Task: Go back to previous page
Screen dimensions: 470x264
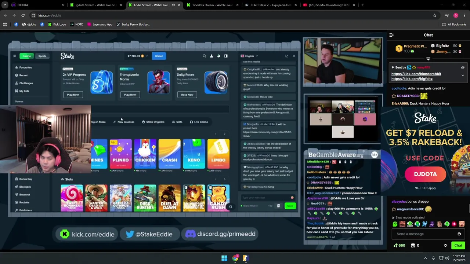Action: click(x=5, y=15)
